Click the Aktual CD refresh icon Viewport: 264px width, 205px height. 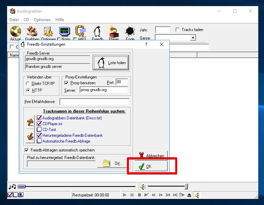tap(16, 31)
